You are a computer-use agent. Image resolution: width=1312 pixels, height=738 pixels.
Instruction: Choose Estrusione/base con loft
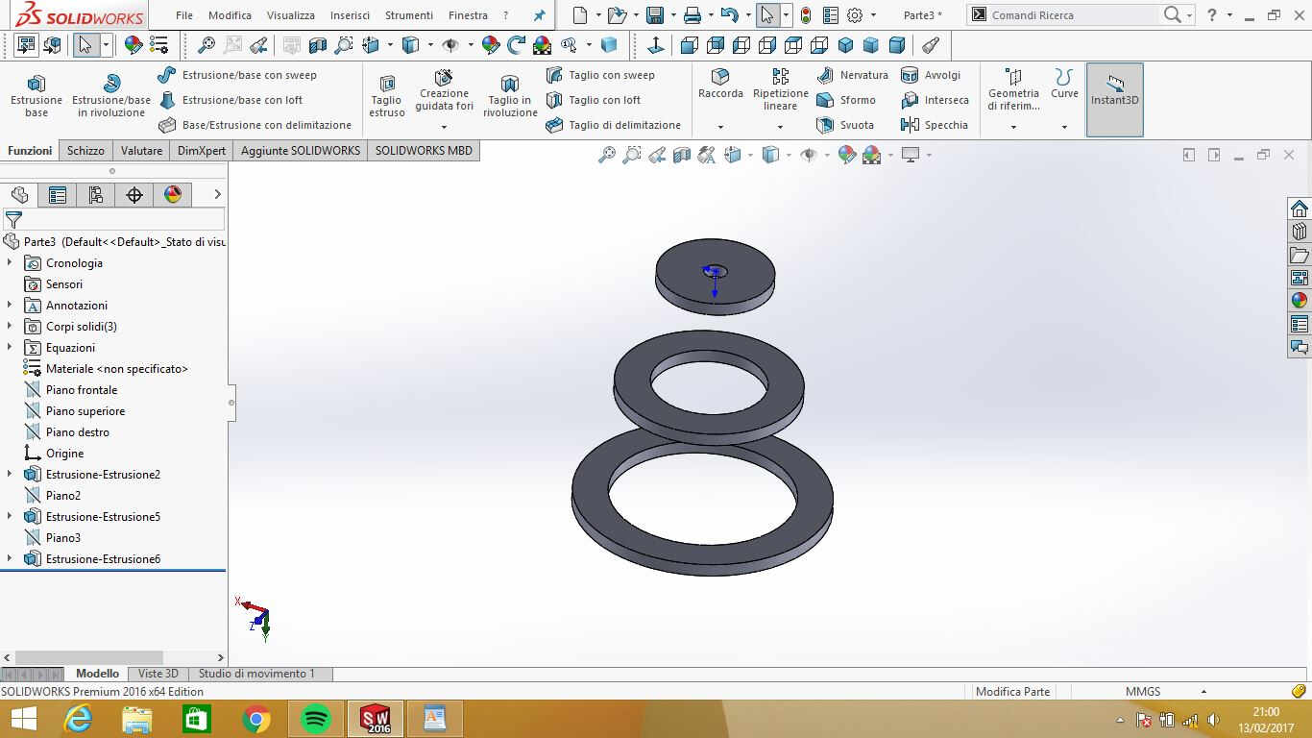tap(231, 100)
